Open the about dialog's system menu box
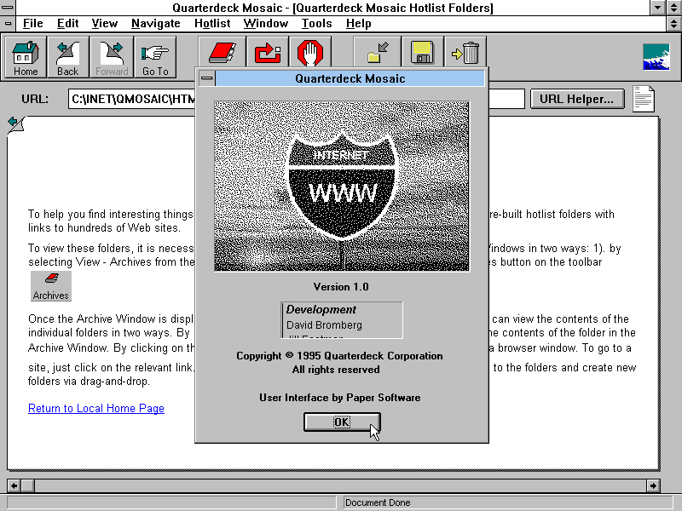 (x=207, y=78)
